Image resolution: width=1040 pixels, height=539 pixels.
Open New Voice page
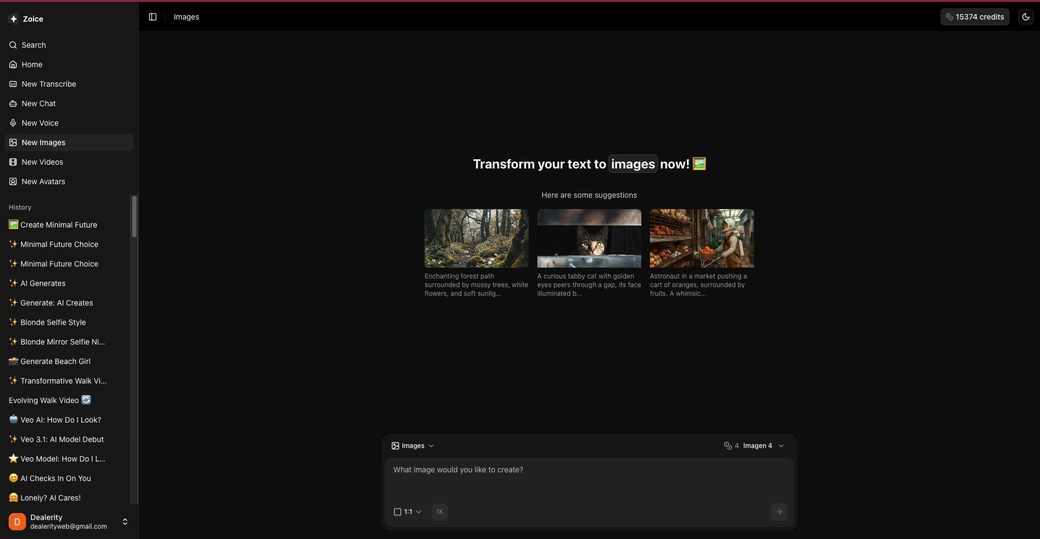40,123
